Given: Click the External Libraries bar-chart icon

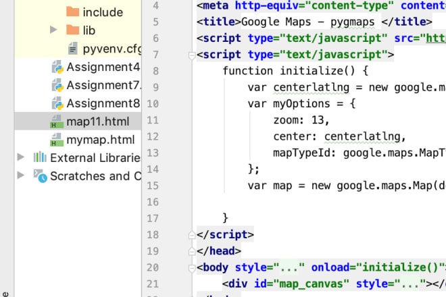Looking at the screenshot, I should pos(40,158).
